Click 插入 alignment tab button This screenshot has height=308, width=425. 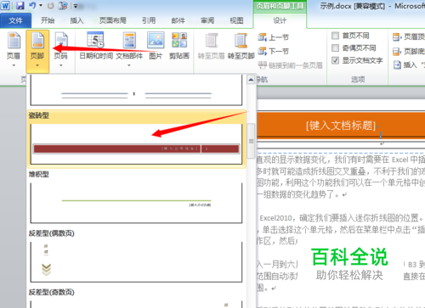[409, 65]
